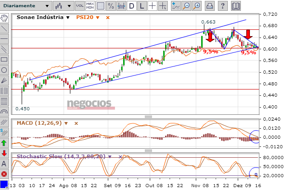Click the Sonae Indústria chart title

(x=40, y=17)
